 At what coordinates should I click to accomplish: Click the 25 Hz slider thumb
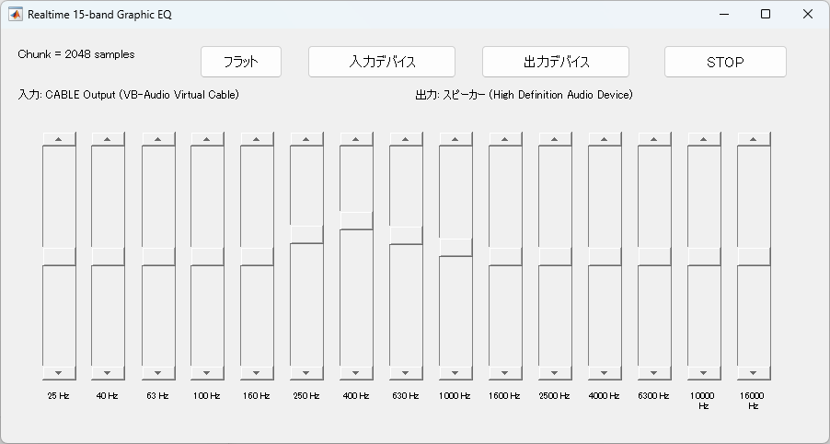point(59,256)
